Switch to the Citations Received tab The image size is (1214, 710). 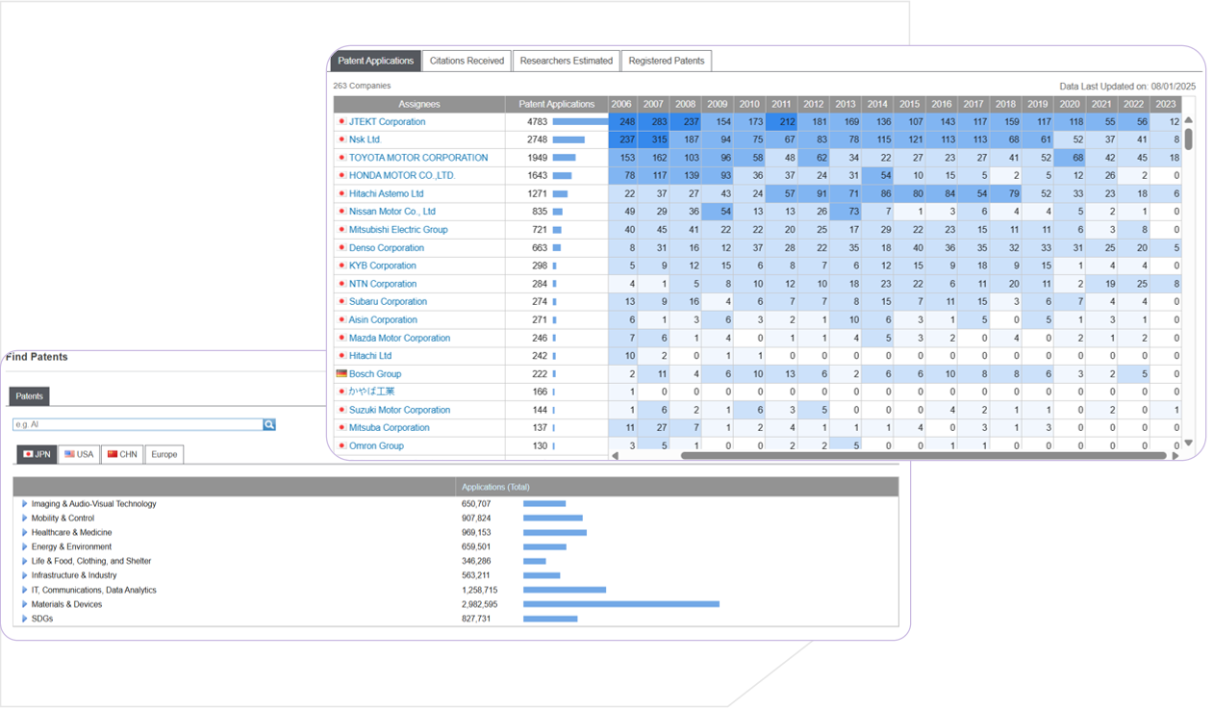coord(467,61)
